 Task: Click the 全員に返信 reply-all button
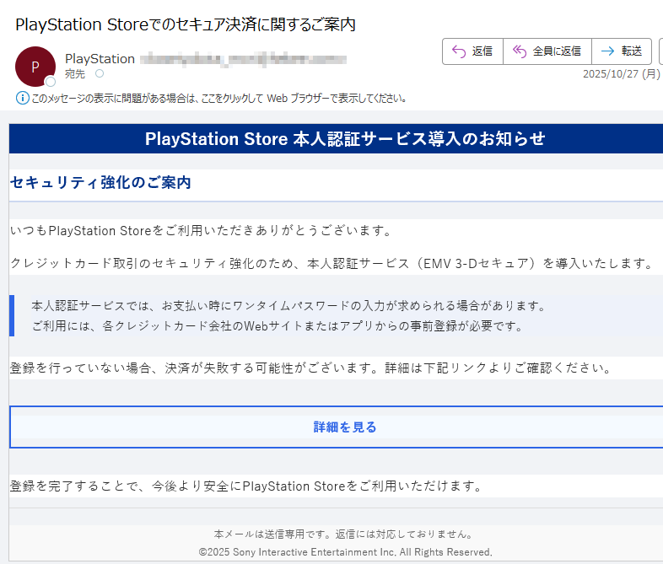pos(547,51)
